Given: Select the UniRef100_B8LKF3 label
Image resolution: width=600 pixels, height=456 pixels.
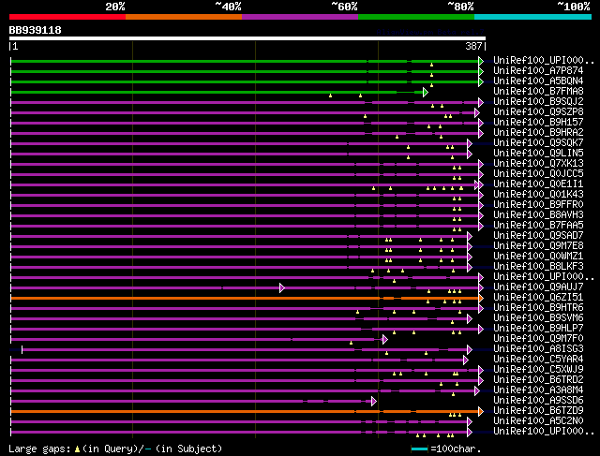Looking at the screenshot, I should [538, 267].
